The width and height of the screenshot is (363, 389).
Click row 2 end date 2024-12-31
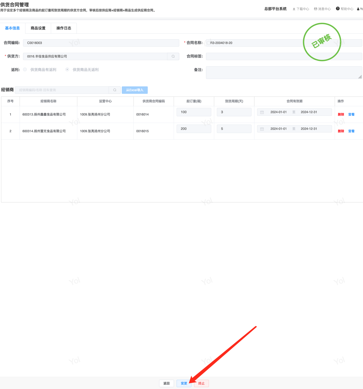click(309, 129)
